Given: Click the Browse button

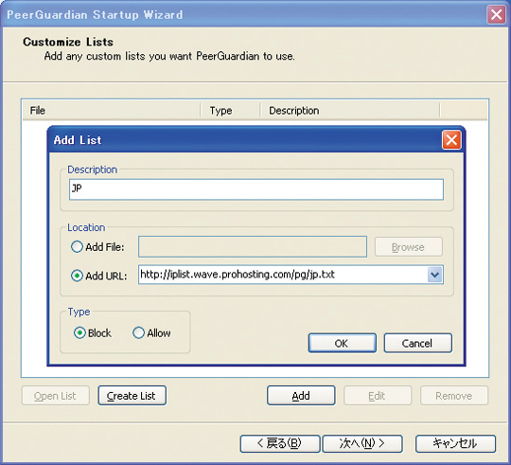Looking at the screenshot, I should (x=409, y=247).
